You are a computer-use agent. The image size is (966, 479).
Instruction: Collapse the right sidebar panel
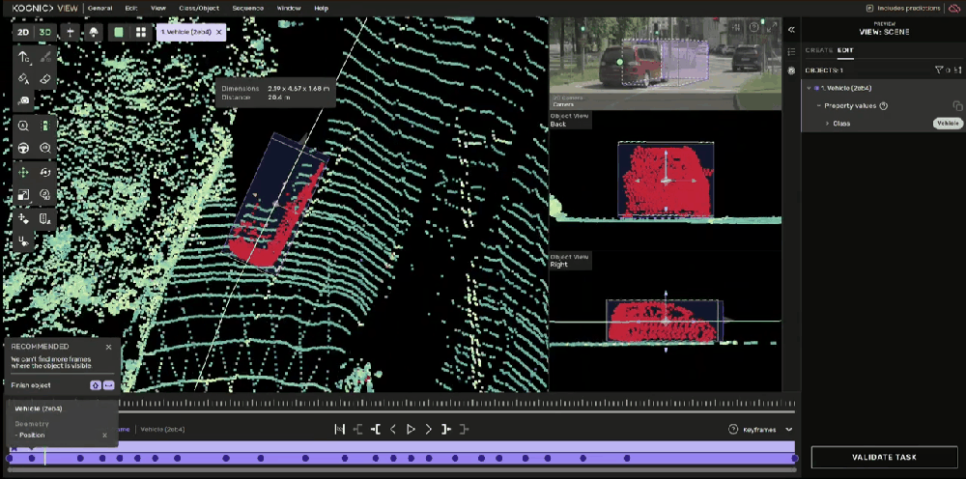click(x=792, y=30)
